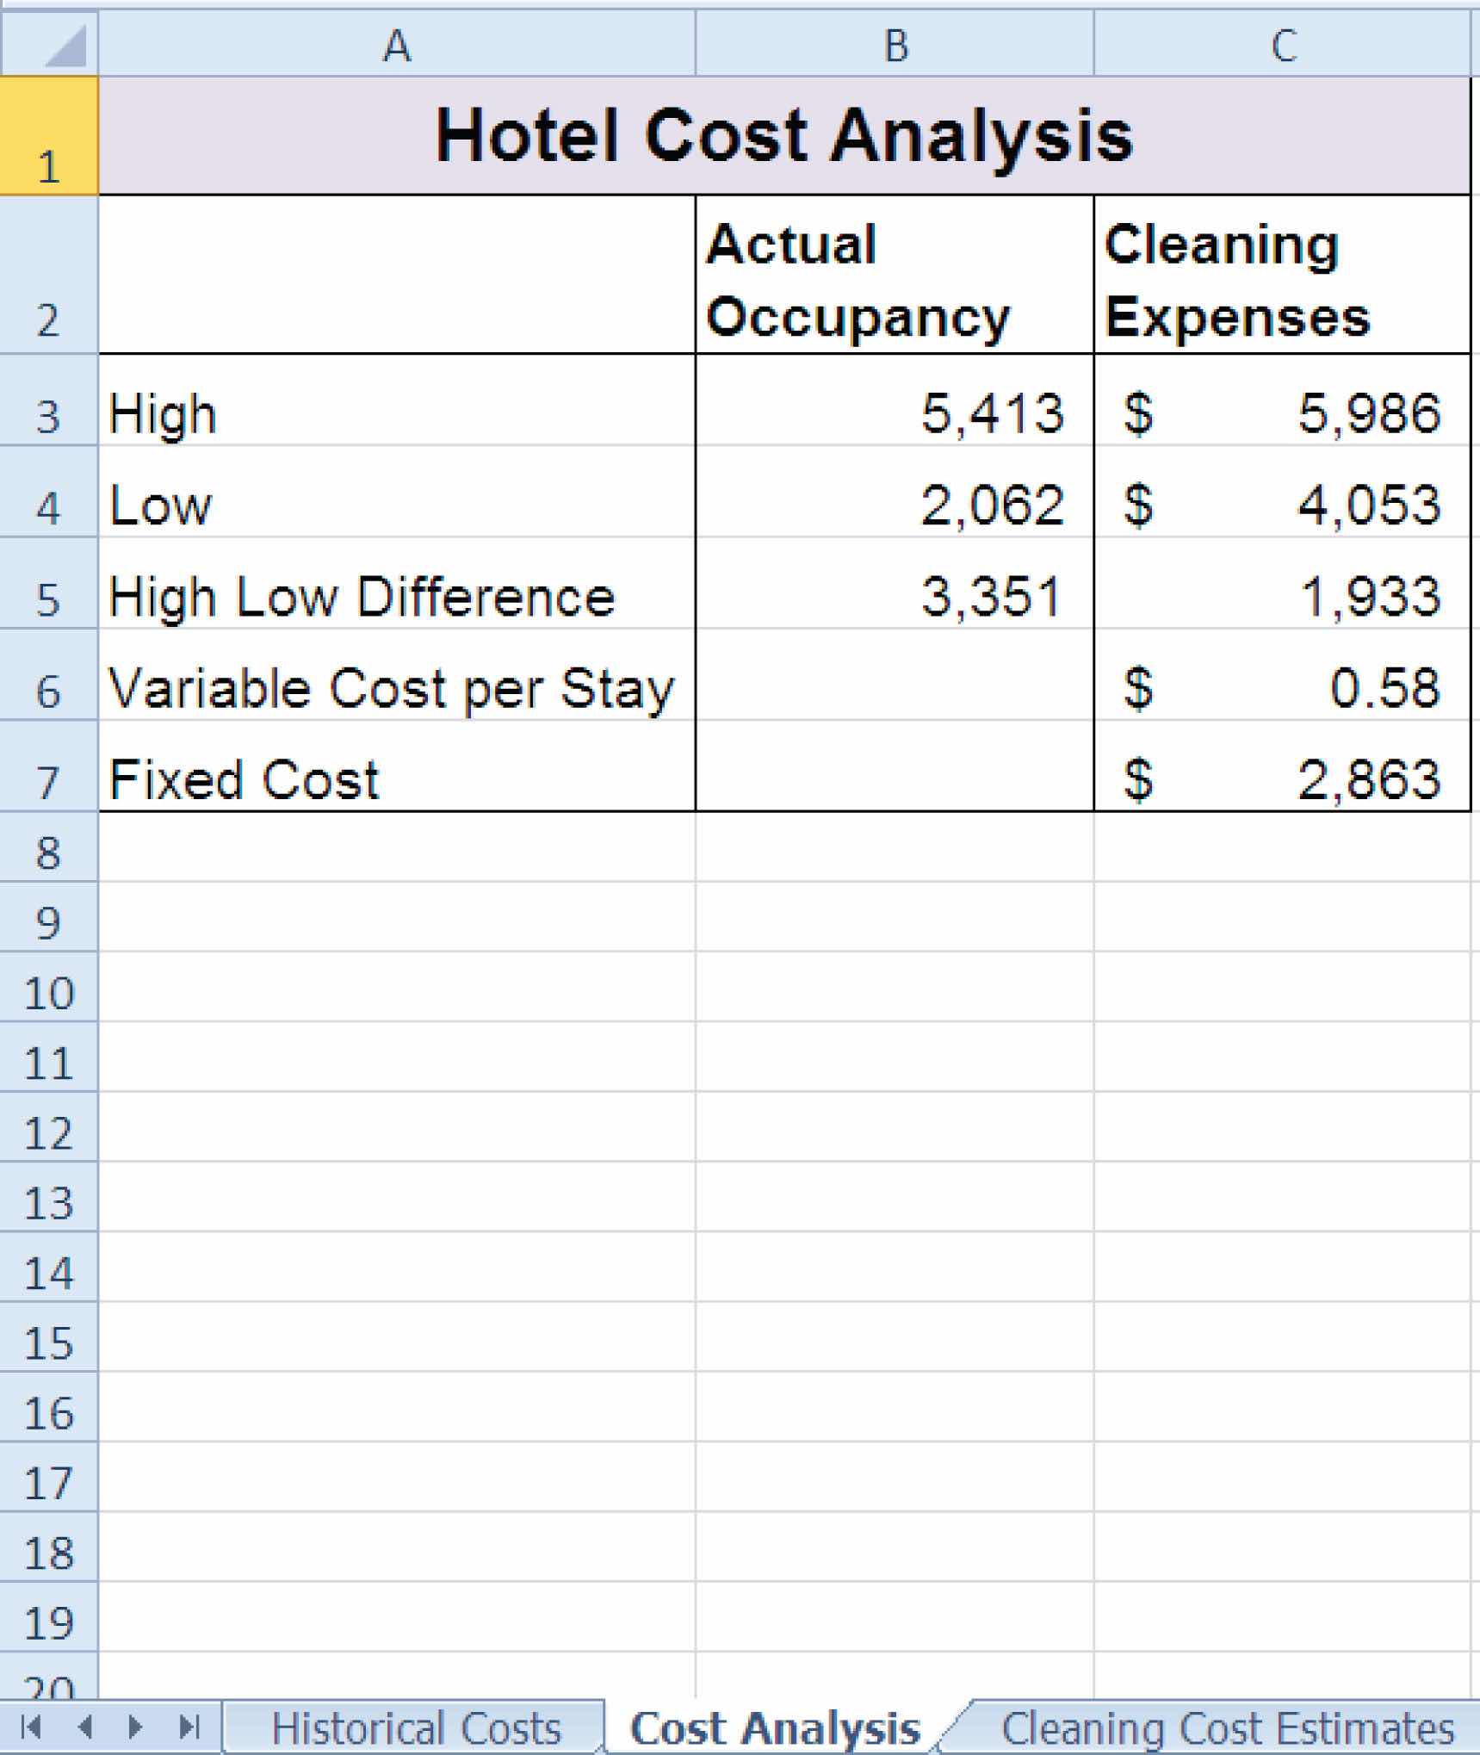Click row 7 header number
Screen dimensions: 1480x1755
[48, 780]
